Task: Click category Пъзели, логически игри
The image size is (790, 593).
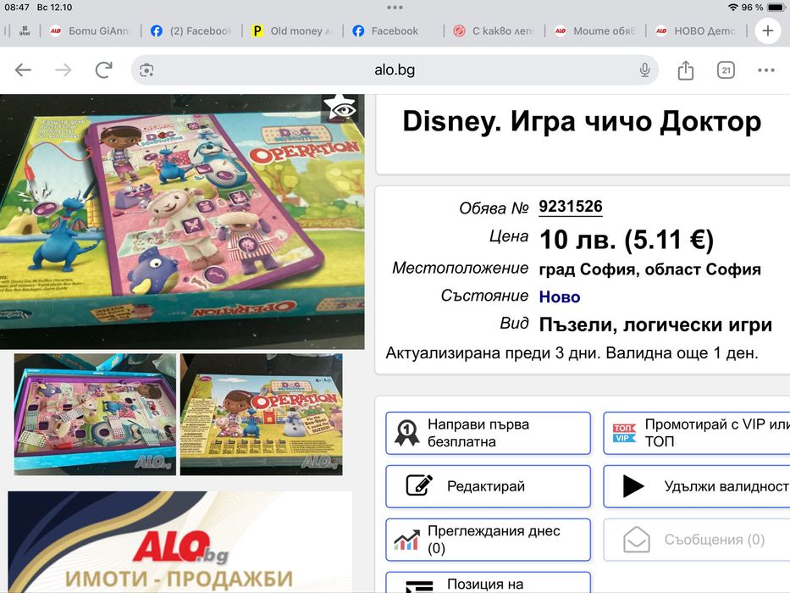Action: (x=655, y=324)
